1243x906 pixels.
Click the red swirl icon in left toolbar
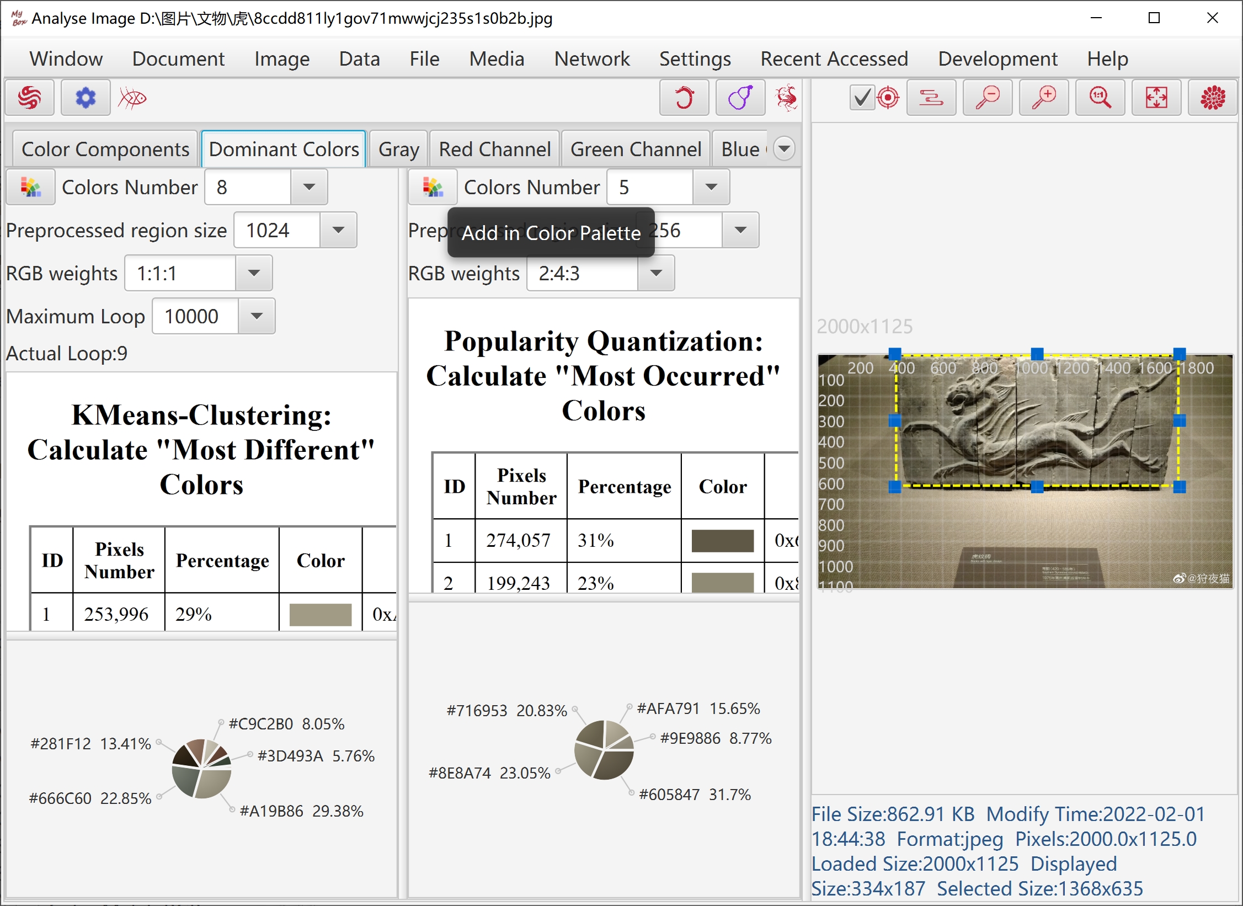coord(30,98)
